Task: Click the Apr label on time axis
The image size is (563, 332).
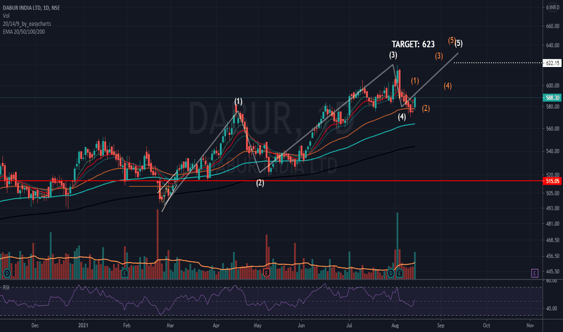Action: pyautogui.click(x=216, y=325)
